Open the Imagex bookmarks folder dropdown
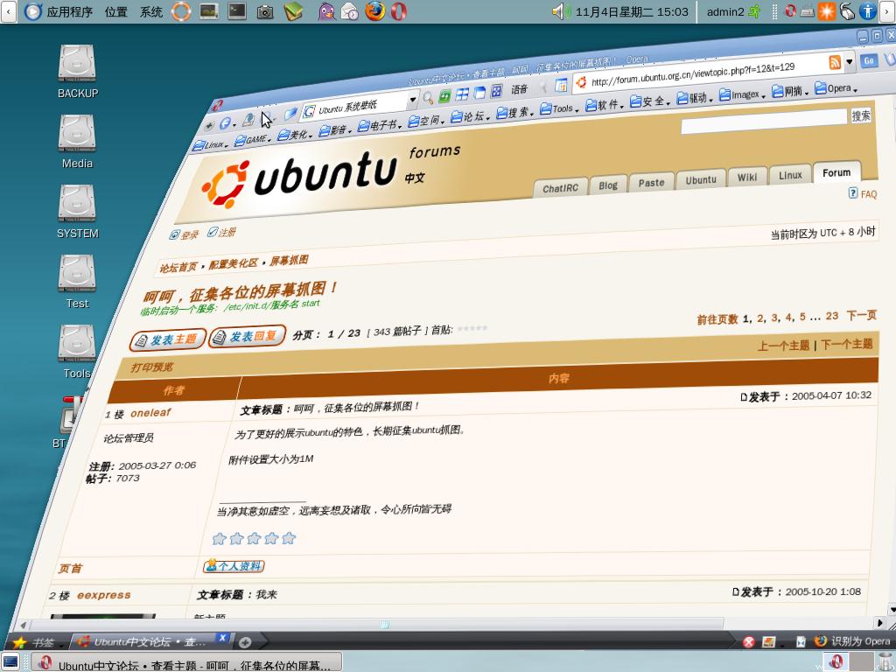 (x=742, y=94)
